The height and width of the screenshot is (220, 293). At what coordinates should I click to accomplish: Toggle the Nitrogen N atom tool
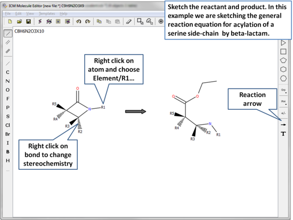pos(7,81)
